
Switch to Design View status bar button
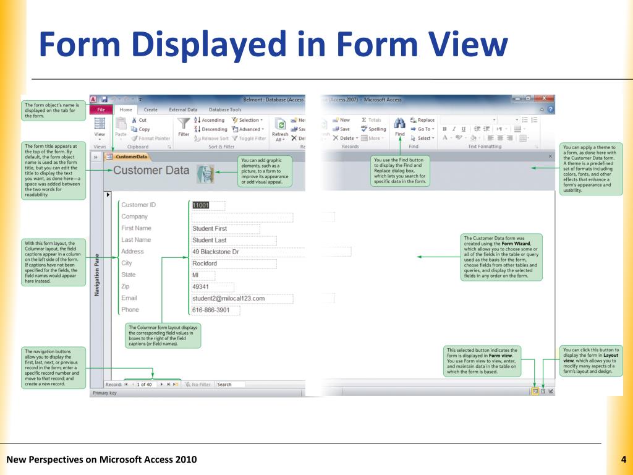click(551, 391)
